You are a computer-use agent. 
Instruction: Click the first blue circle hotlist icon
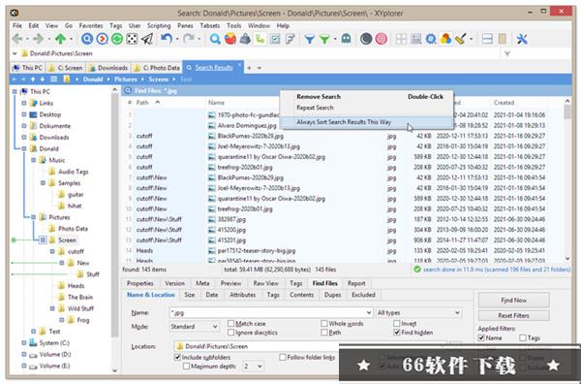(x=87, y=39)
